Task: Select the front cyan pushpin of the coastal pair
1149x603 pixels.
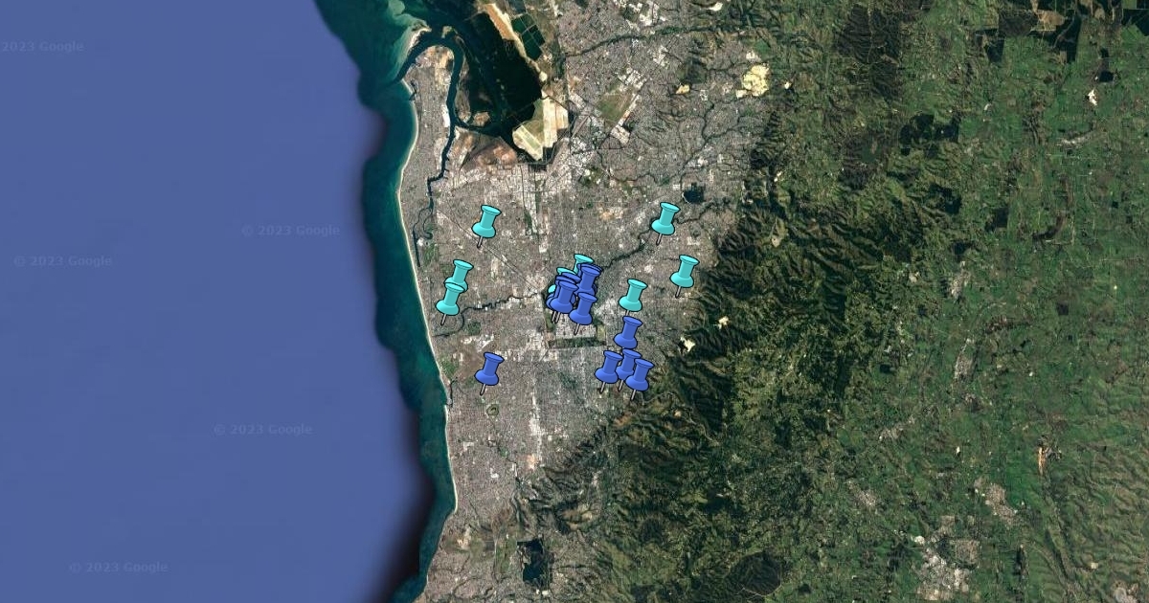Action: (x=449, y=299)
